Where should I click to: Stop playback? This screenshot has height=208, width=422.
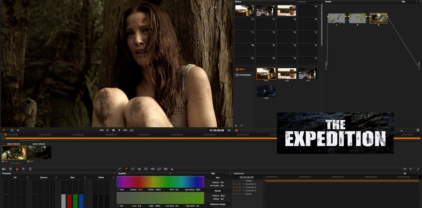[x=113, y=130]
